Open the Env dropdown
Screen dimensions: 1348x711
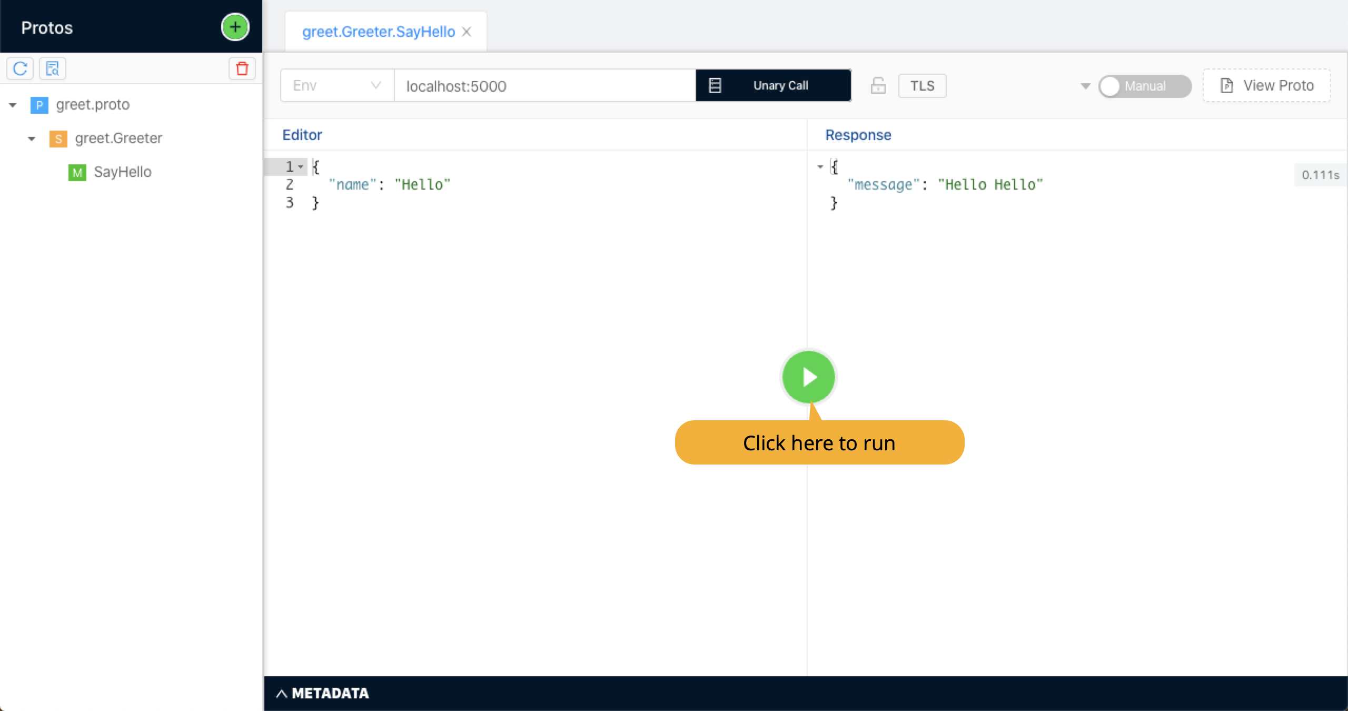[x=336, y=86]
